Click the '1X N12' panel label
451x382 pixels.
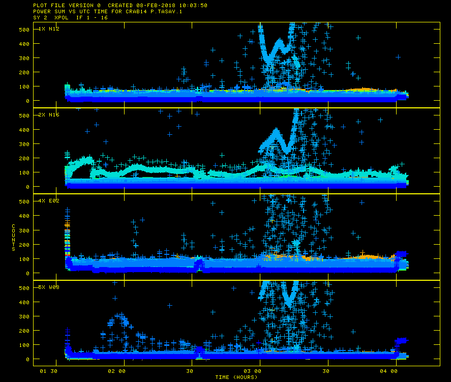(49, 29)
